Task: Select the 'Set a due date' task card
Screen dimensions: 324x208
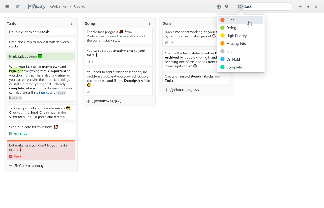Action: point(41,130)
